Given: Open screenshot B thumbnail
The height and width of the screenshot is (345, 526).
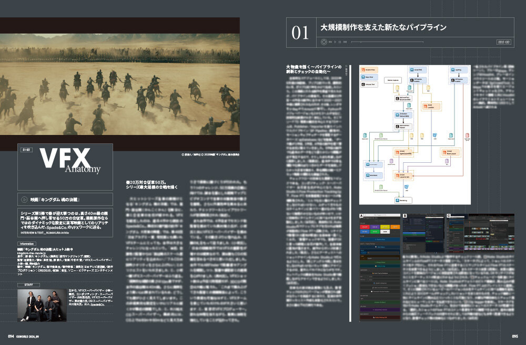Looking at the screenshot, I should click(423, 233).
